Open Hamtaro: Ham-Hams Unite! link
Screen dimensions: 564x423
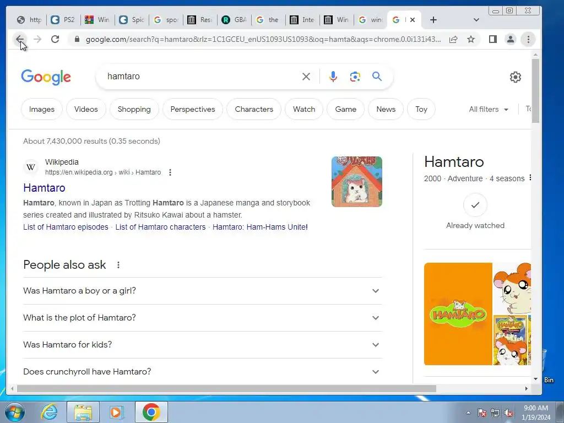tap(260, 227)
